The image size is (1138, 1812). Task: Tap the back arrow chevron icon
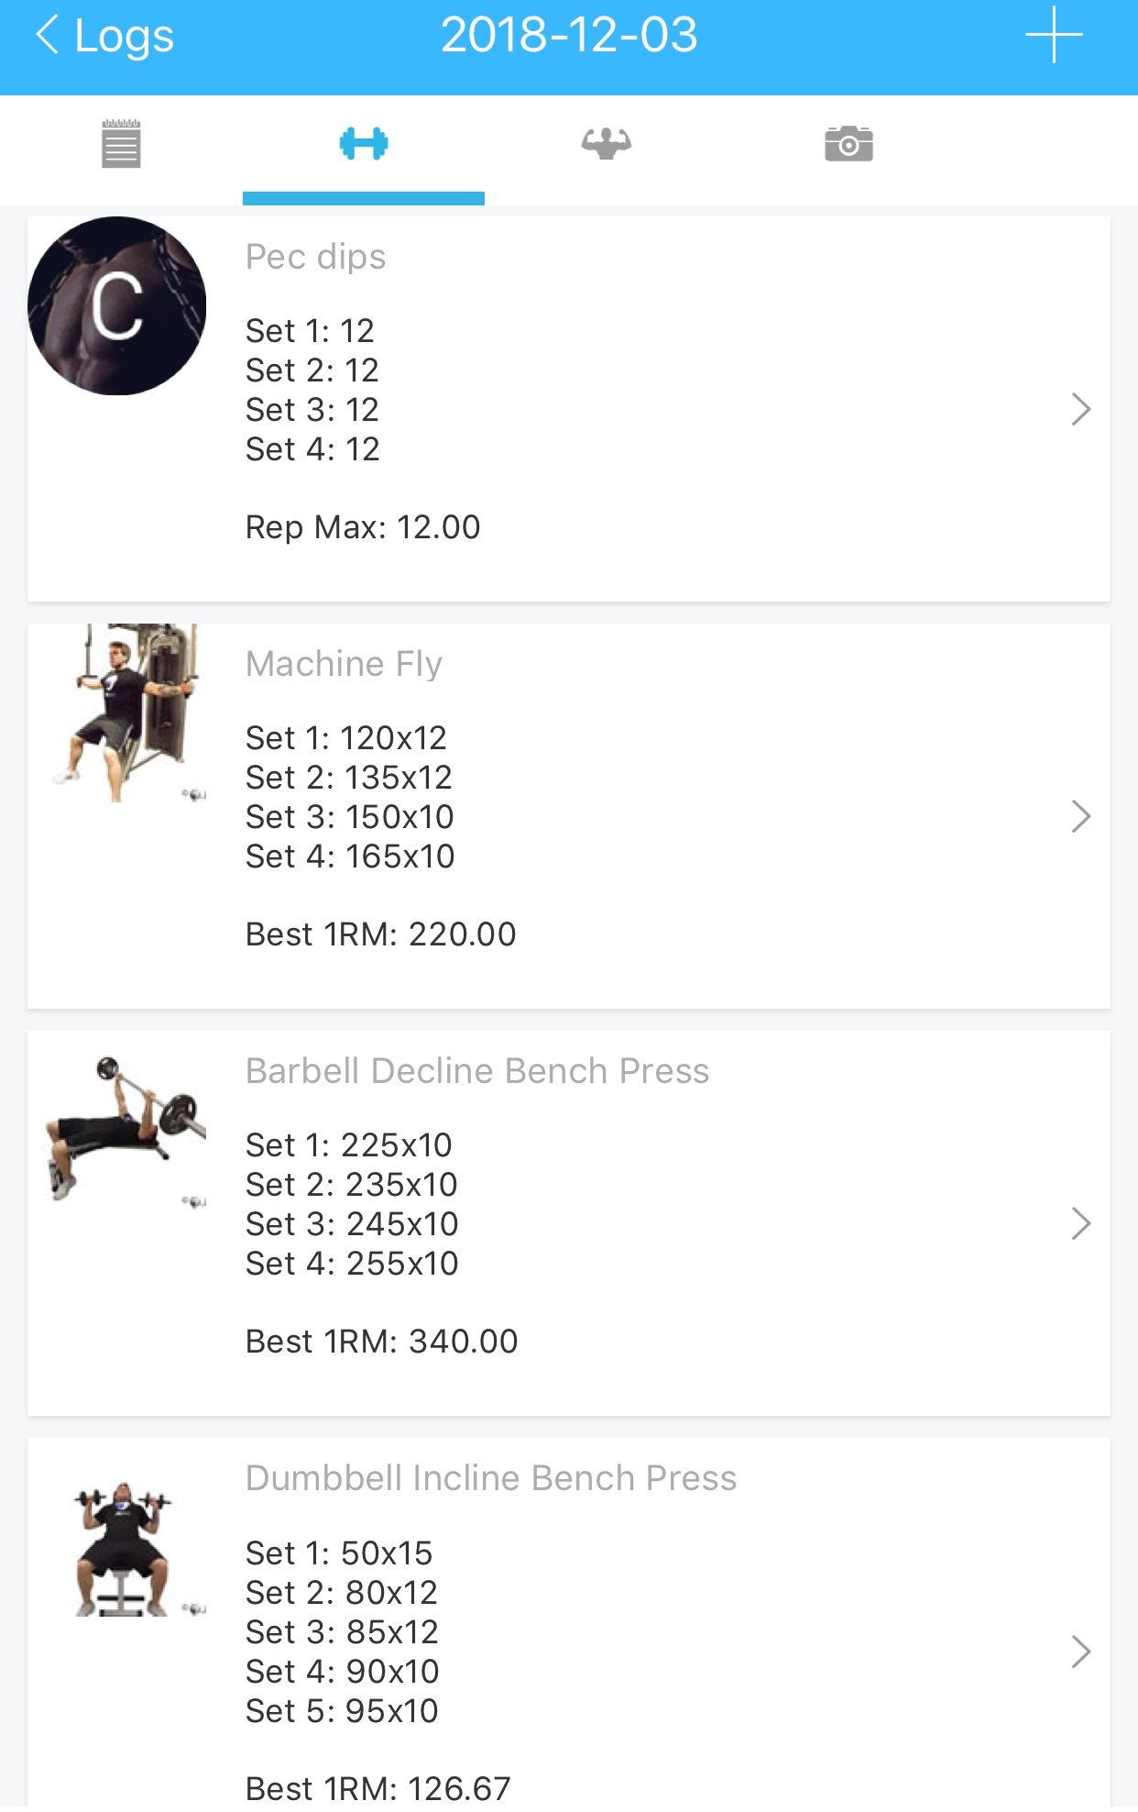48,36
